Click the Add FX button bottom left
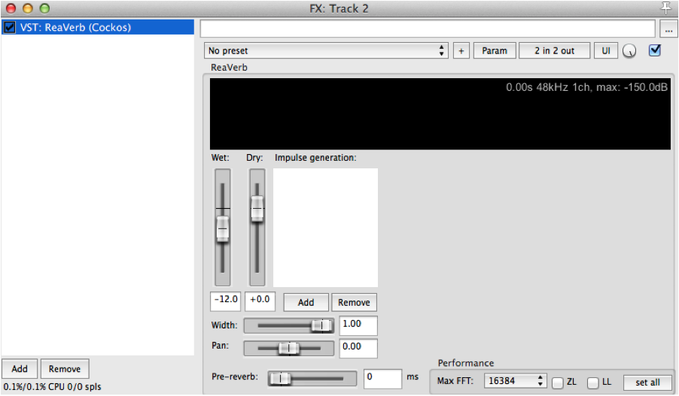Screen dimensions: 679x396 pos(20,369)
